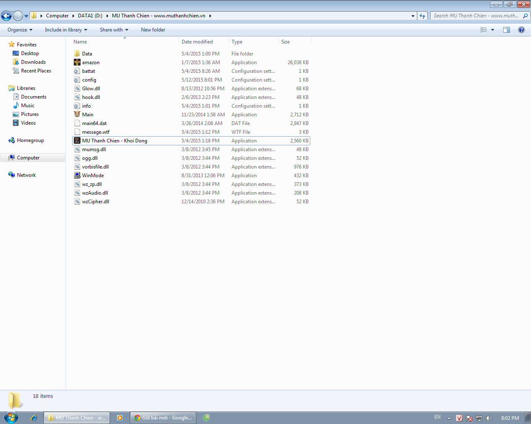Select the info configuration file icon
Screen dimensions: 531x424
[77, 106]
